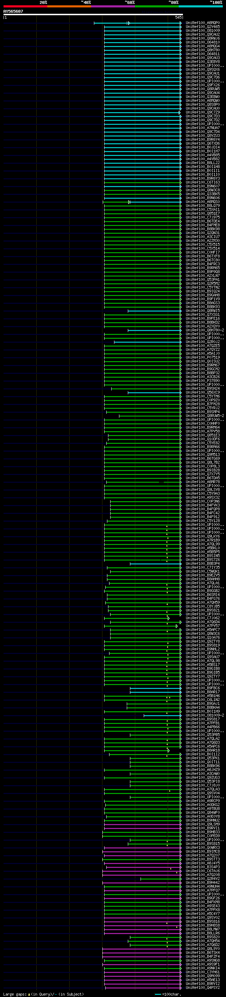This screenshot has height=997, width=226.
Task: Select label UniRef100_Q851E7
Action: (x=203, y=213)
